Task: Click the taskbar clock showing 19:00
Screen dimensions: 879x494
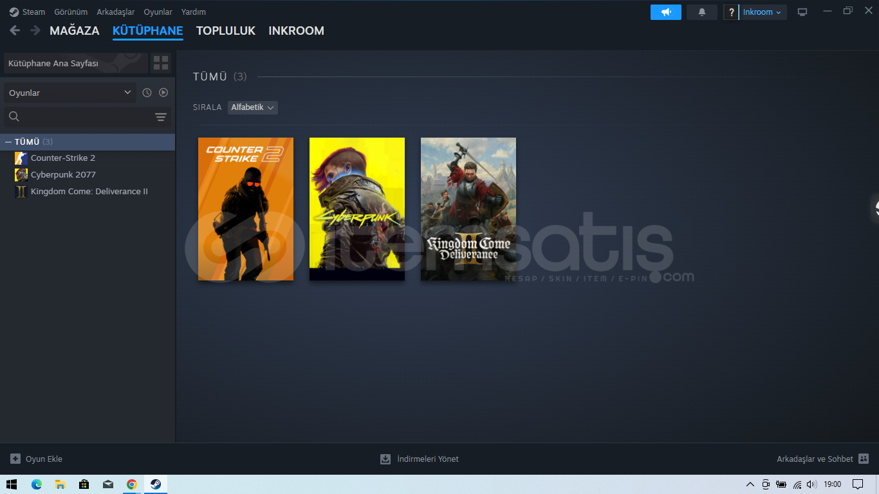Action: pos(833,484)
